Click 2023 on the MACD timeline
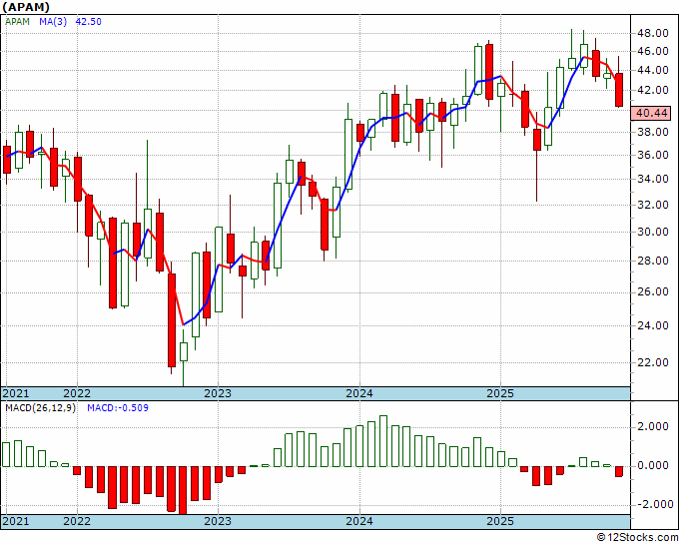 (x=218, y=521)
